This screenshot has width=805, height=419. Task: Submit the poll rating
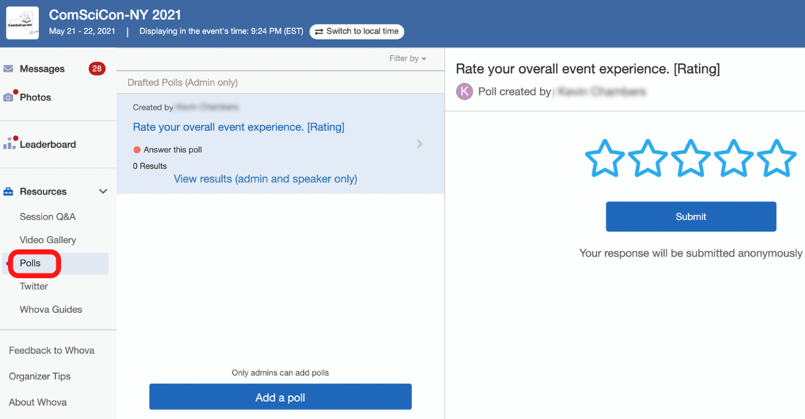(x=691, y=217)
